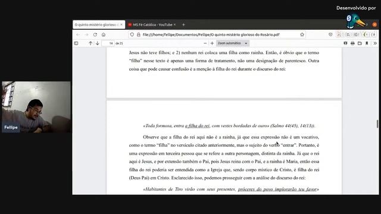The image size is (381, 214).
Task: Go to next PDF page arrow
Action: (x=98, y=43)
